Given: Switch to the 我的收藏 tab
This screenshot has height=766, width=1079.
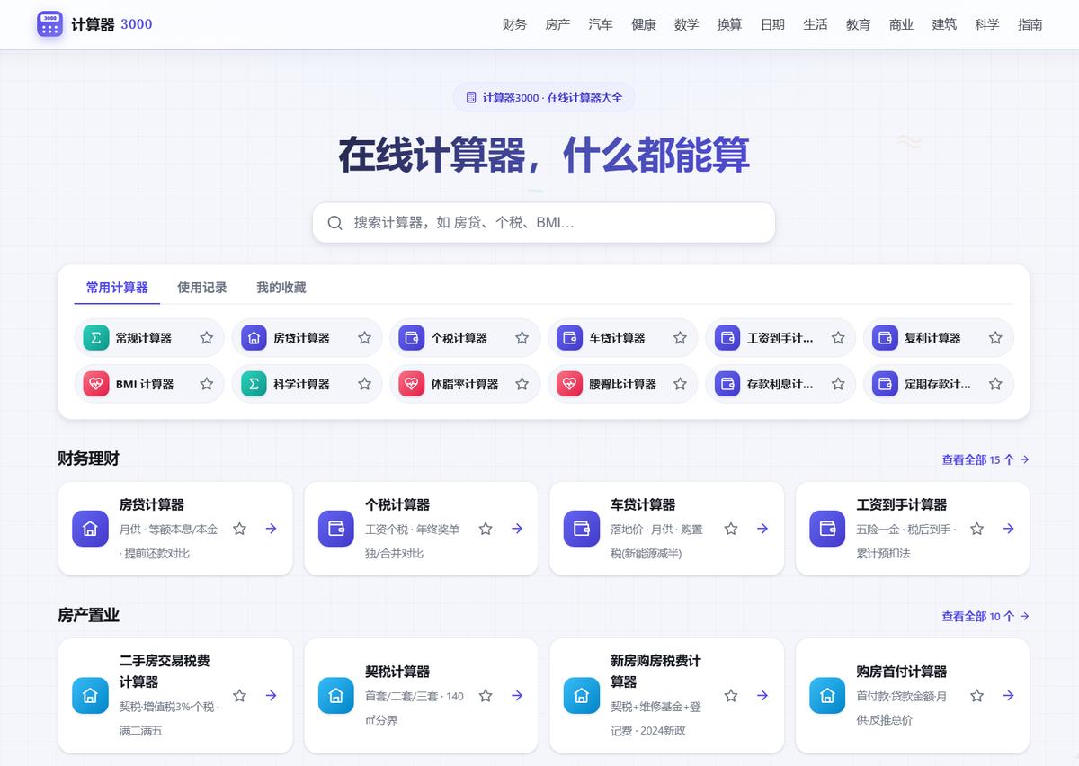Looking at the screenshot, I should pyautogui.click(x=281, y=288).
